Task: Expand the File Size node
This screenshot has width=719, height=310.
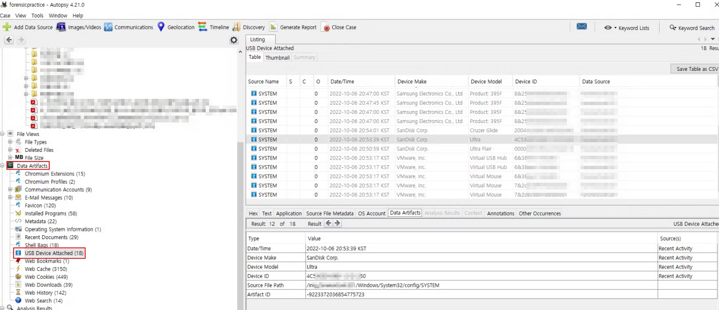Action: tap(10, 158)
